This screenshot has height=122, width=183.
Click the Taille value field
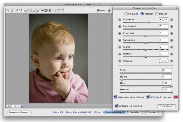[167, 70]
